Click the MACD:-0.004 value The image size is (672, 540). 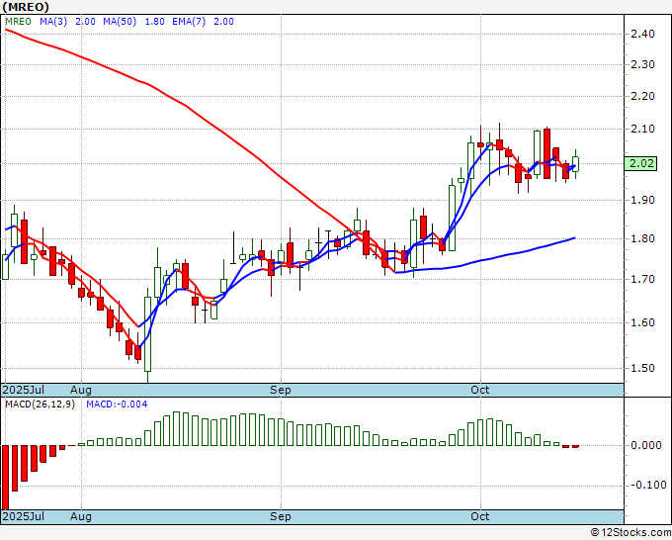pyautogui.click(x=117, y=405)
